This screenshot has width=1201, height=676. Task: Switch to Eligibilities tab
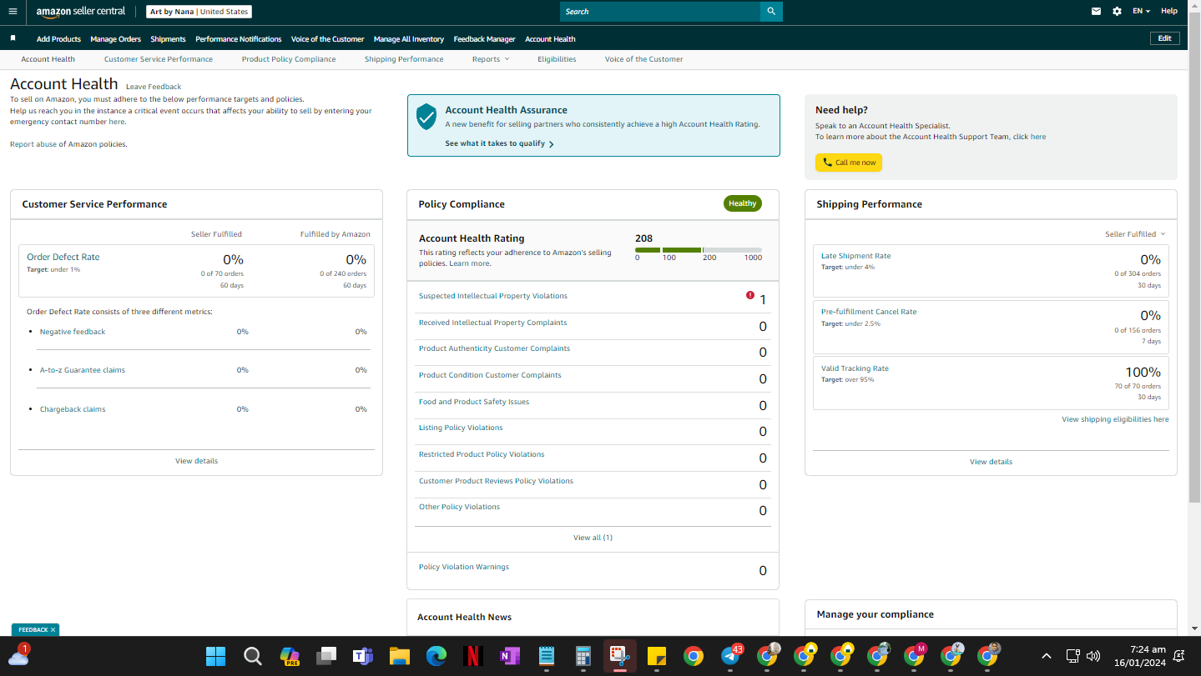pyautogui.click(x=557, y=59)
